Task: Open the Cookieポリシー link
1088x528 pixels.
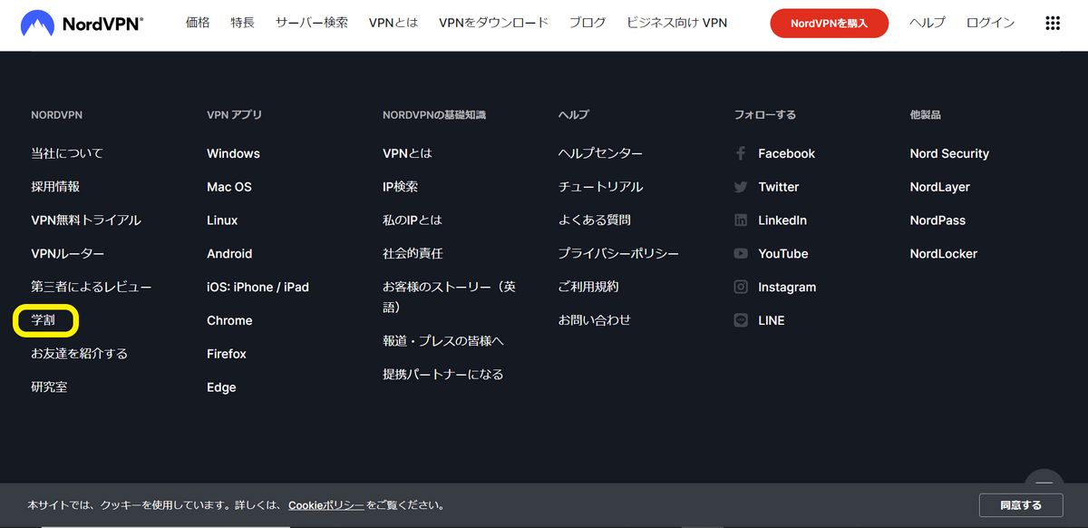Action: click(x=326, y=505)
